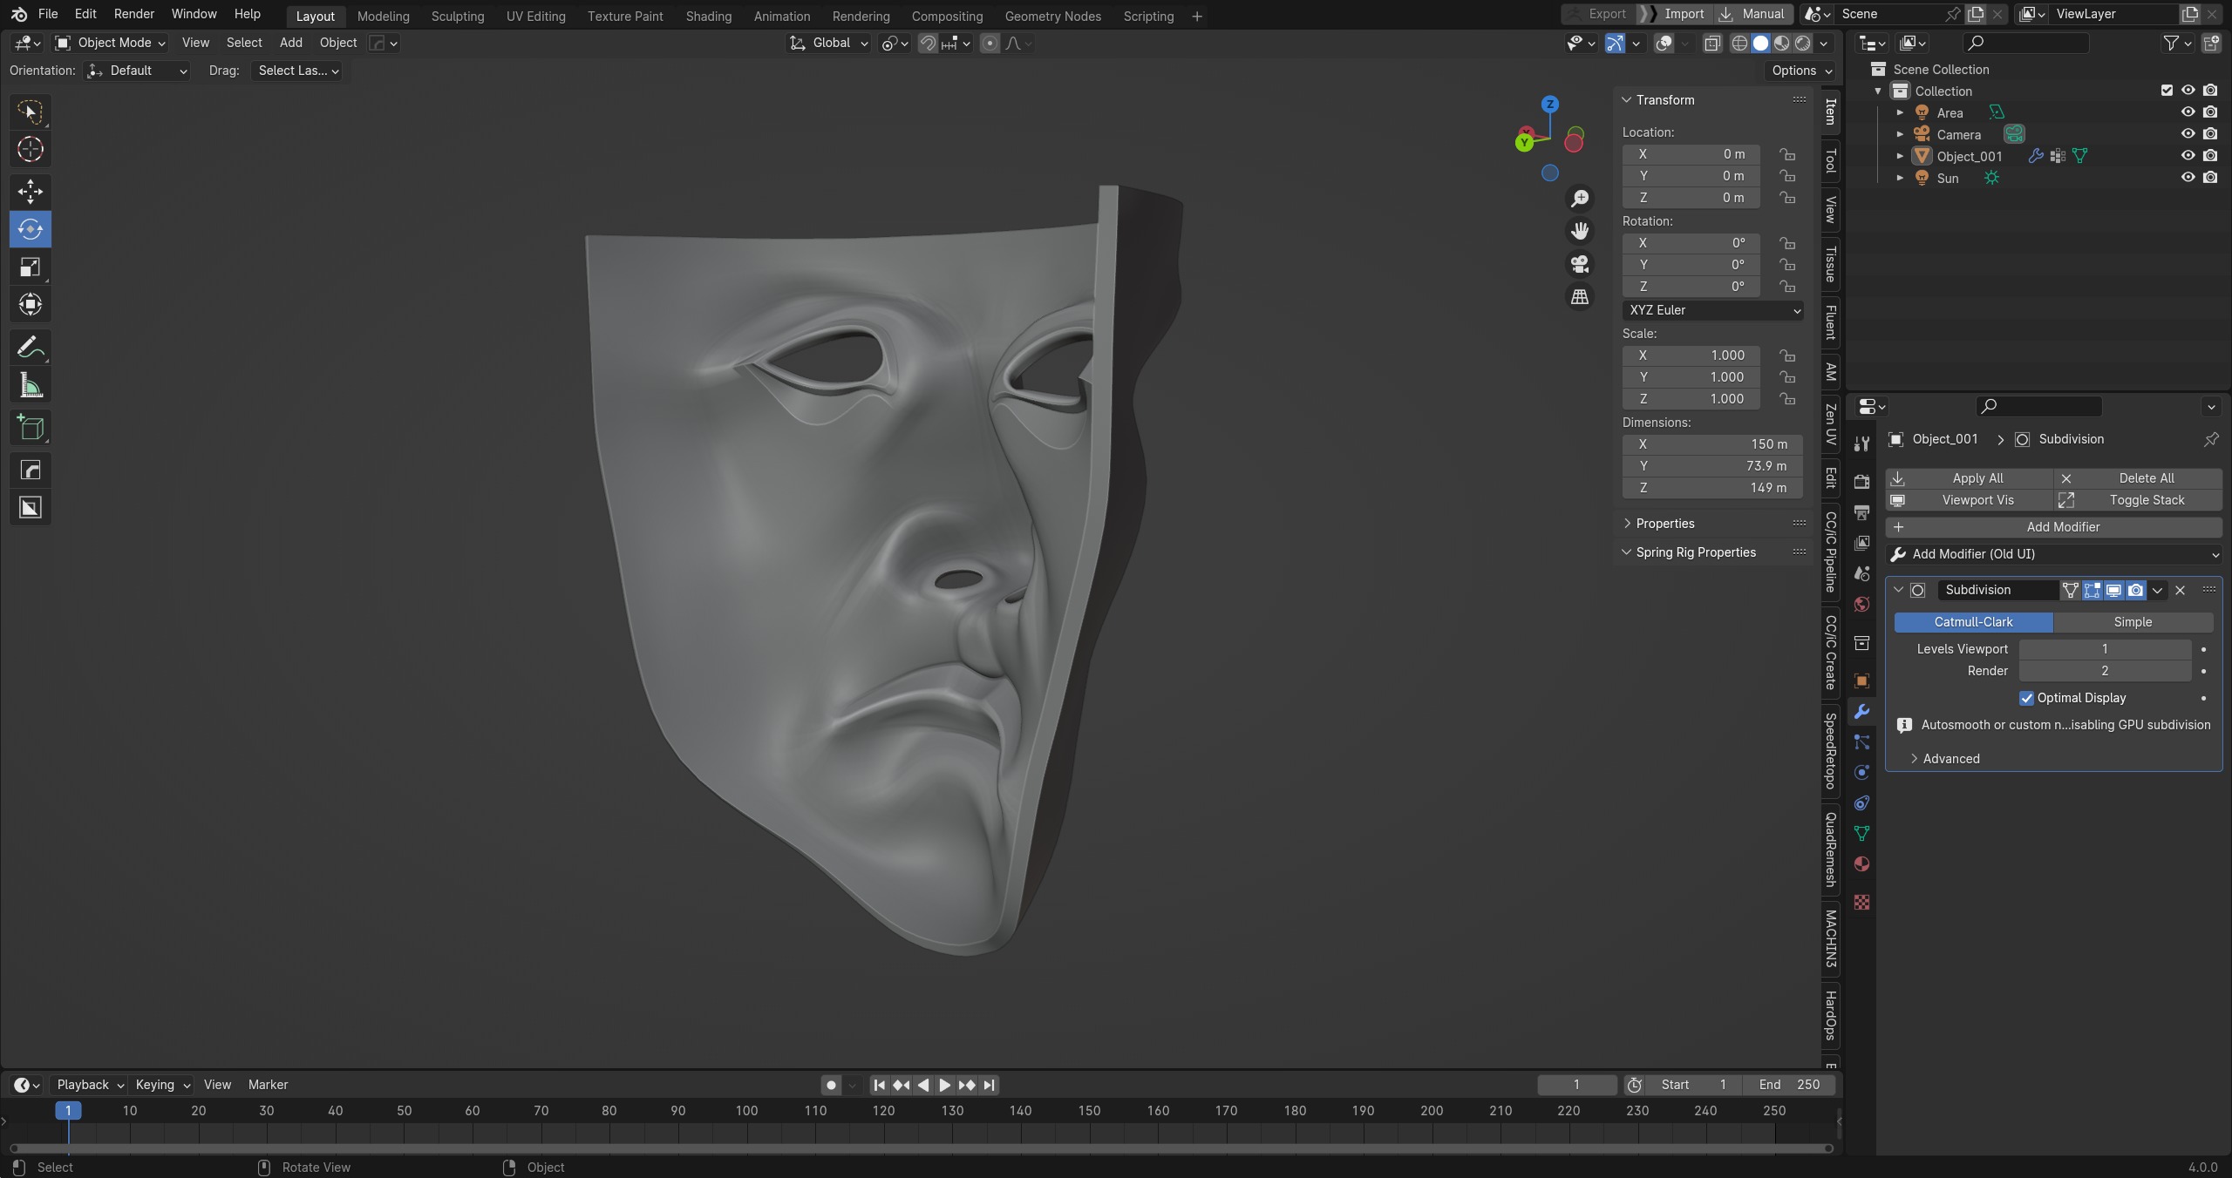The image size is (2232, 1178).
Task: Open the World properties tab icon
Action: pyautogui.click(x=1861, y=604)
